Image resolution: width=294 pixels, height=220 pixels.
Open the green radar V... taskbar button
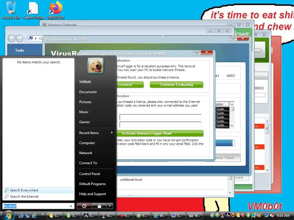pyautogui.click(x=142, y=216)
